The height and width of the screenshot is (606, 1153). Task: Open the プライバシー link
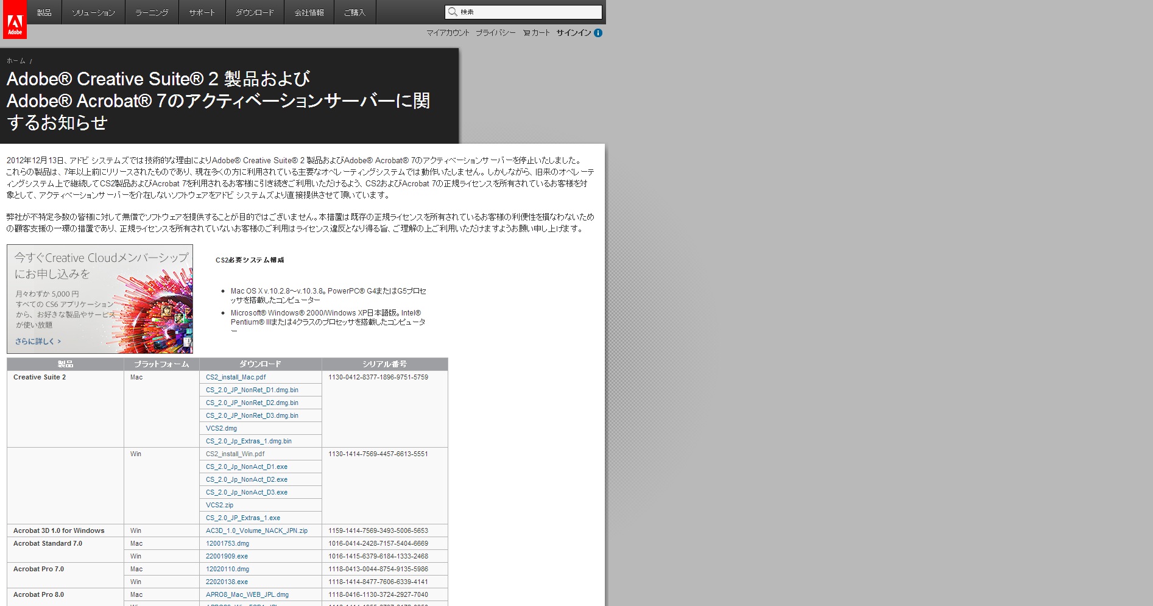pos(496,33)
